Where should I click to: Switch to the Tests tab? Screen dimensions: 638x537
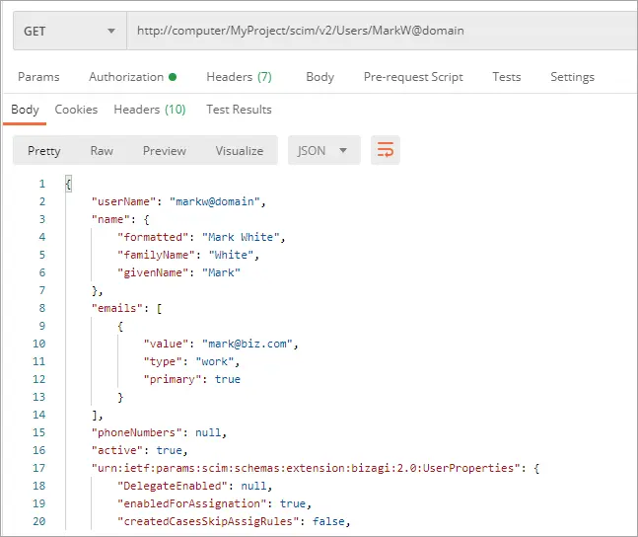tap(507, 77)
